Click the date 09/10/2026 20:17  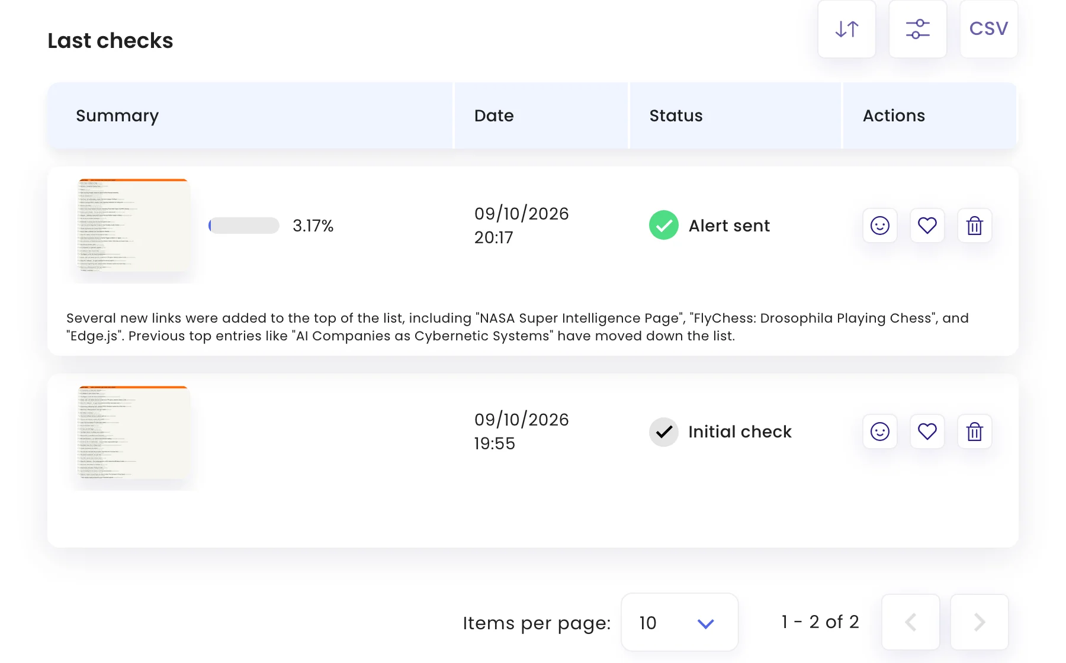[x=521, y=226]
